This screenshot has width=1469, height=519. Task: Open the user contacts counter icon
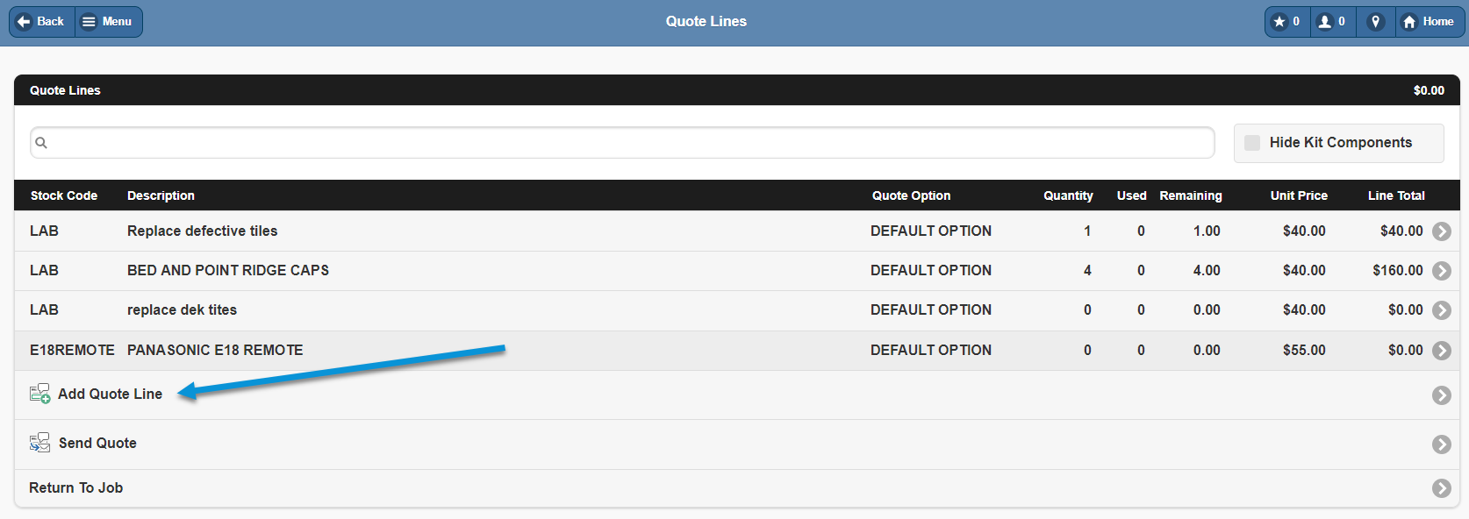coord(1333,22)
